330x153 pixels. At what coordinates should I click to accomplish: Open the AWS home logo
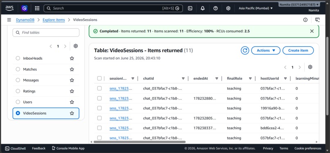click(9, 8)
